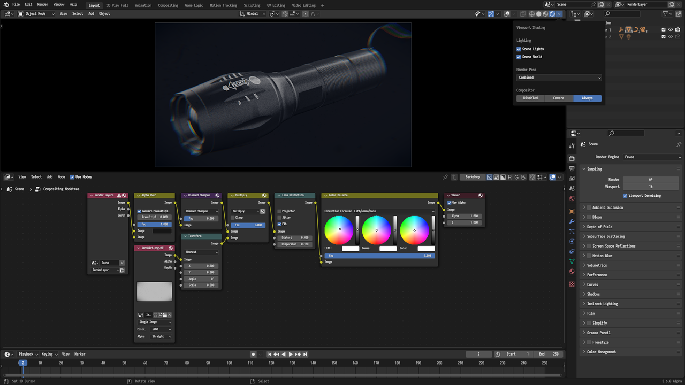Viewport: 685px width, 385px height.
Task: Click the Render samples field
Action: [651, 179]
